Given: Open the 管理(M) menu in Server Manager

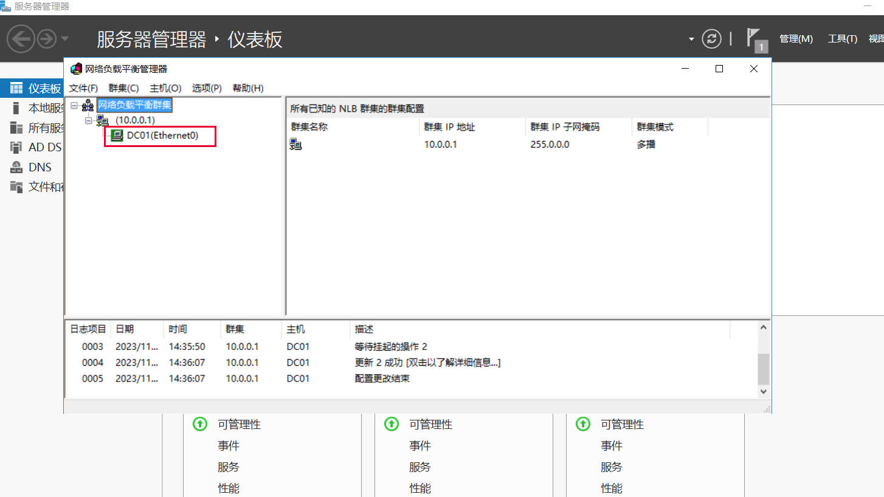Looking at the screenshot, I should tap(796, 39).
